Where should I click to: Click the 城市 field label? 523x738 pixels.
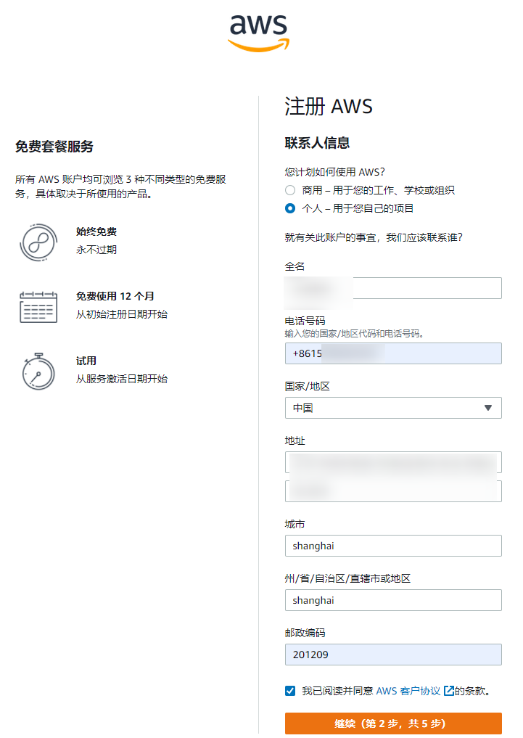[295, 524]
